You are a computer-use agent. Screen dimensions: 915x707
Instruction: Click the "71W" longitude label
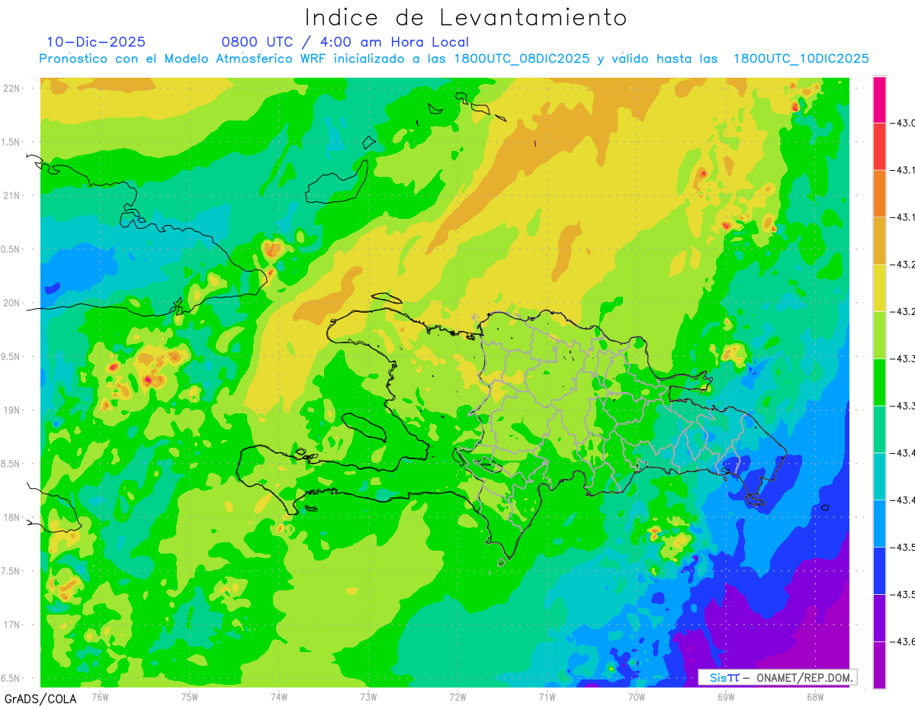click(x=547, y=696)
